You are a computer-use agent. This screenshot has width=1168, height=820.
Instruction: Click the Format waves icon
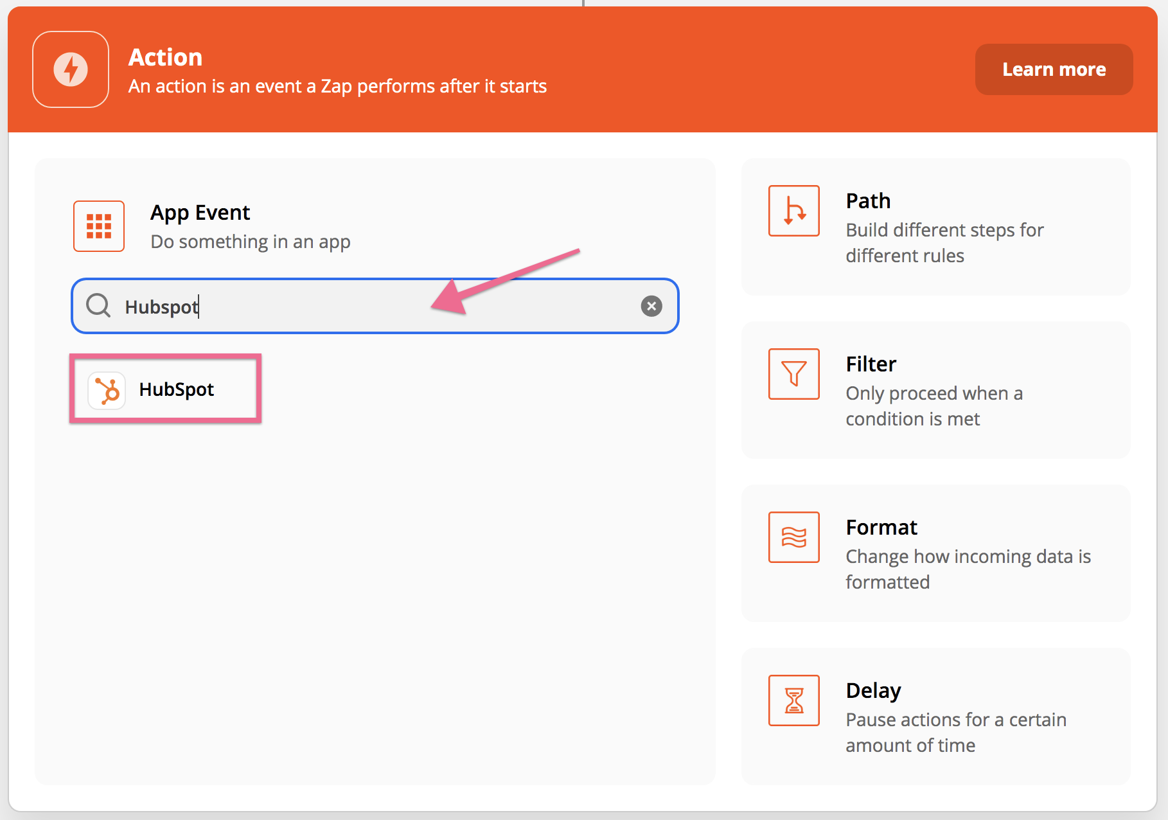click(794, 537)
